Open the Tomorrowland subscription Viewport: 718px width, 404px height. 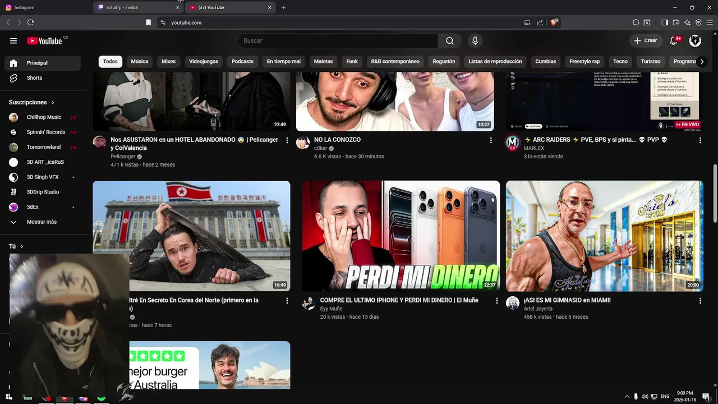(43, 147)
